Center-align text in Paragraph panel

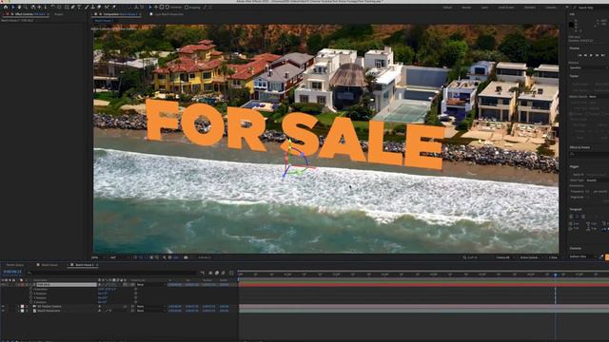pos(578,217)
